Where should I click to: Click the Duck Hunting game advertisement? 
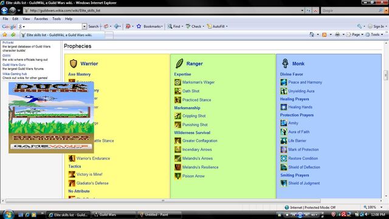51,117
